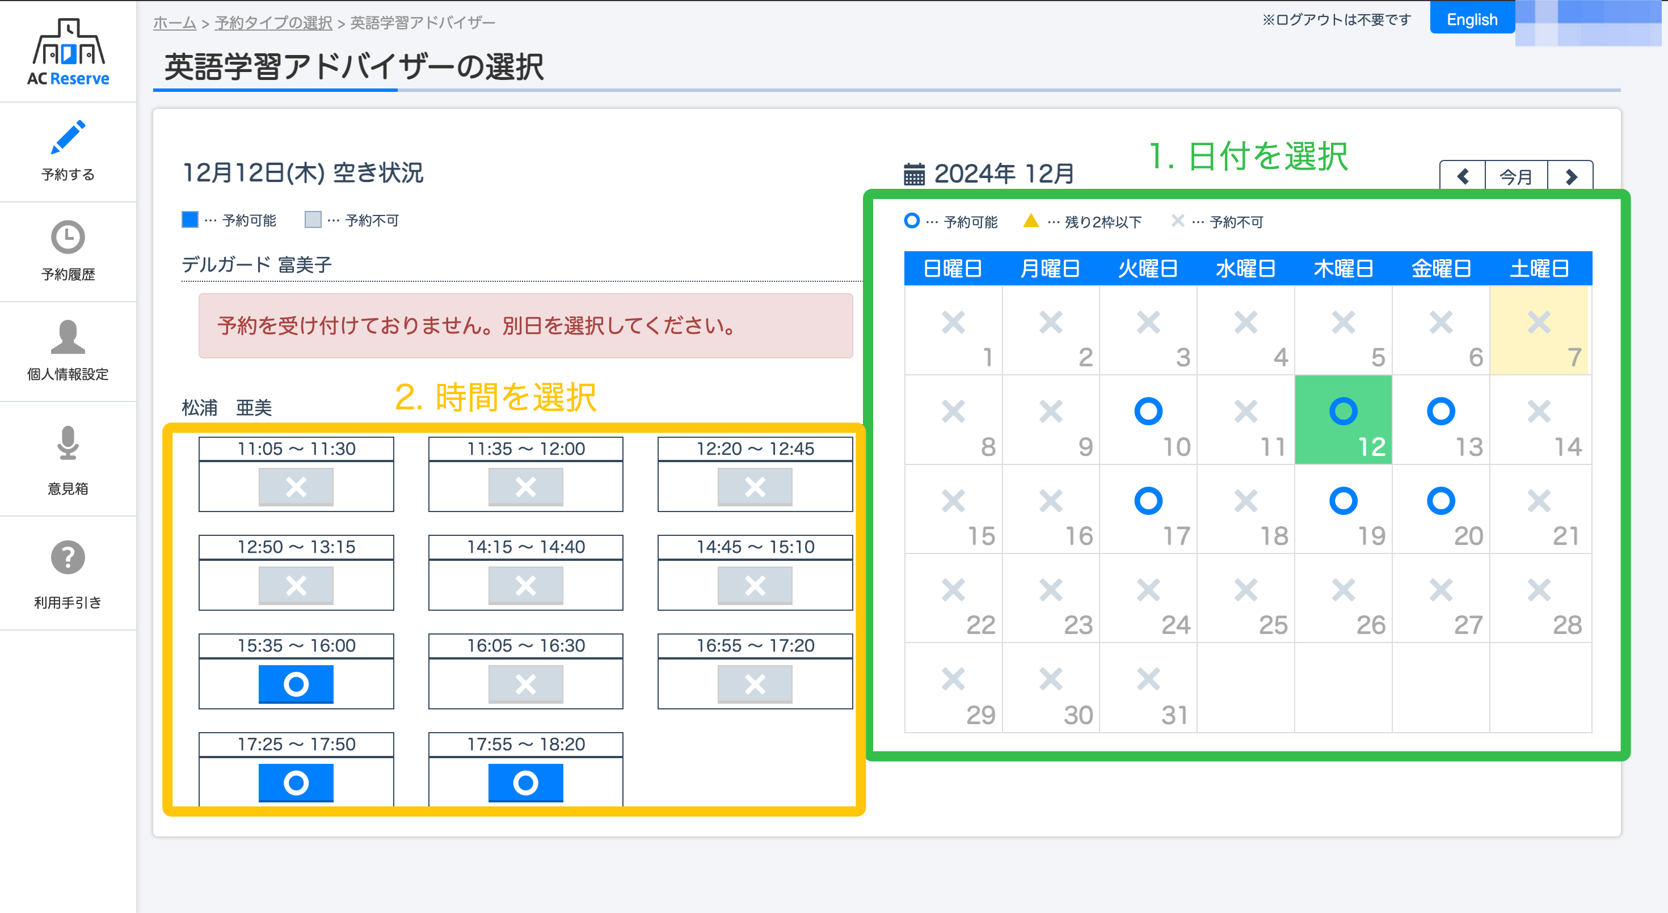The width and height of the screenshot is (1668, 913).
Task: Reserve the 17:25 ~ 17:50 slot
Action: click(x=296, y=783)
